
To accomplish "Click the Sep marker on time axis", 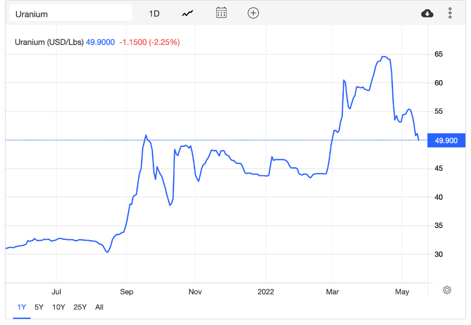I will coord(127,292).
